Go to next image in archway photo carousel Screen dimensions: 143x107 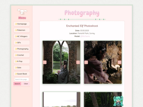(78, 62)
